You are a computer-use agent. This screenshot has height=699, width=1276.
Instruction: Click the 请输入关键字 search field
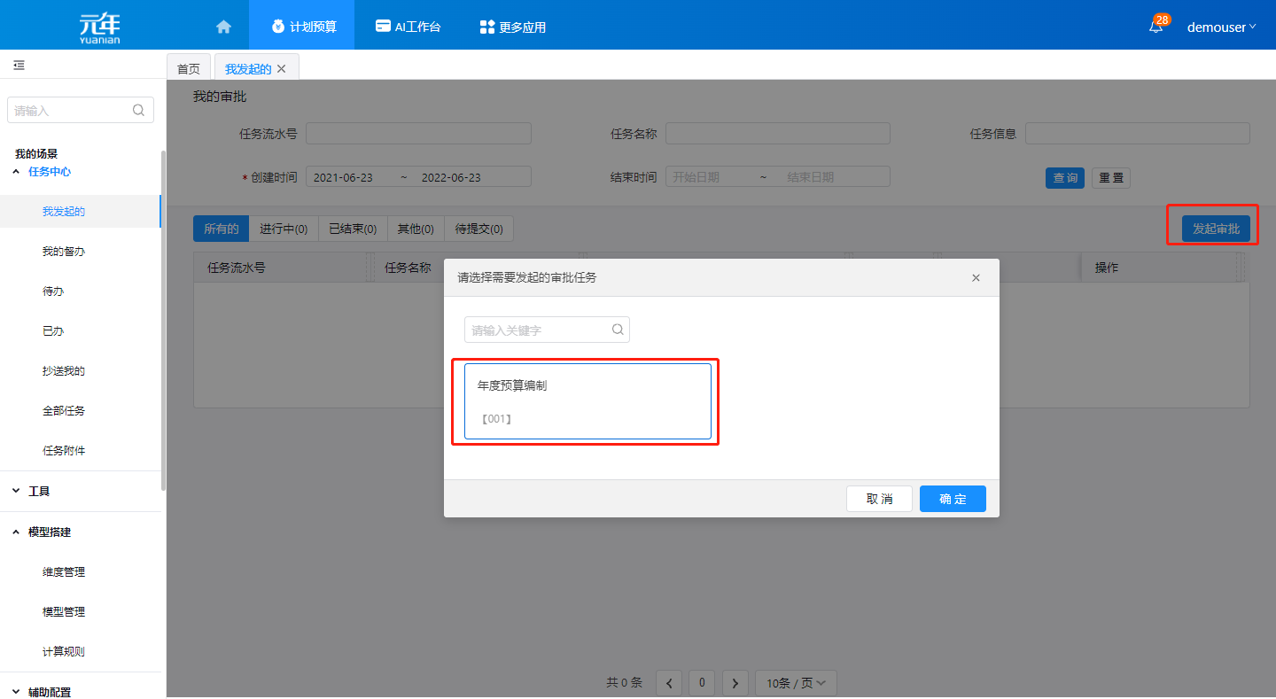pos(538,330)
